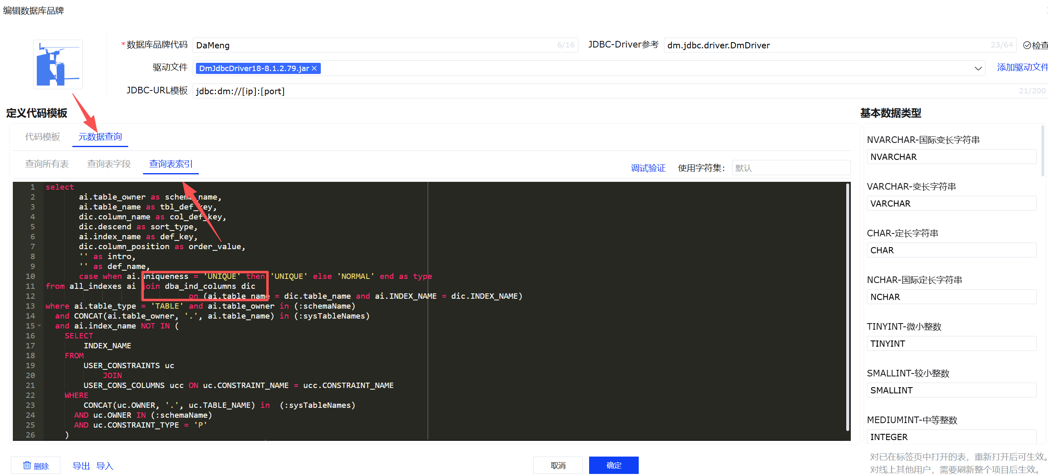Open the 查询所有表 sub-tab
This screenshot has width=1048, height=476.
click(x=47, y=164)
